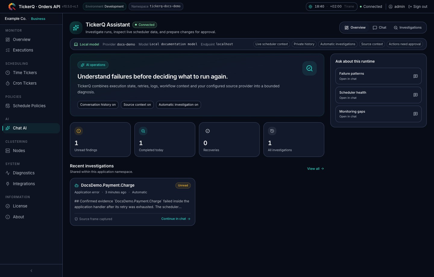This screenshot has width=434, height=277.
Task: Open Diagnostics page
Action: [x=31, y=173]
